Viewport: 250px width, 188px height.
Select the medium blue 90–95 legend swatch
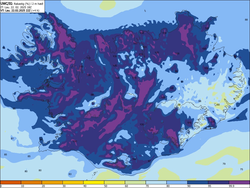198,182
